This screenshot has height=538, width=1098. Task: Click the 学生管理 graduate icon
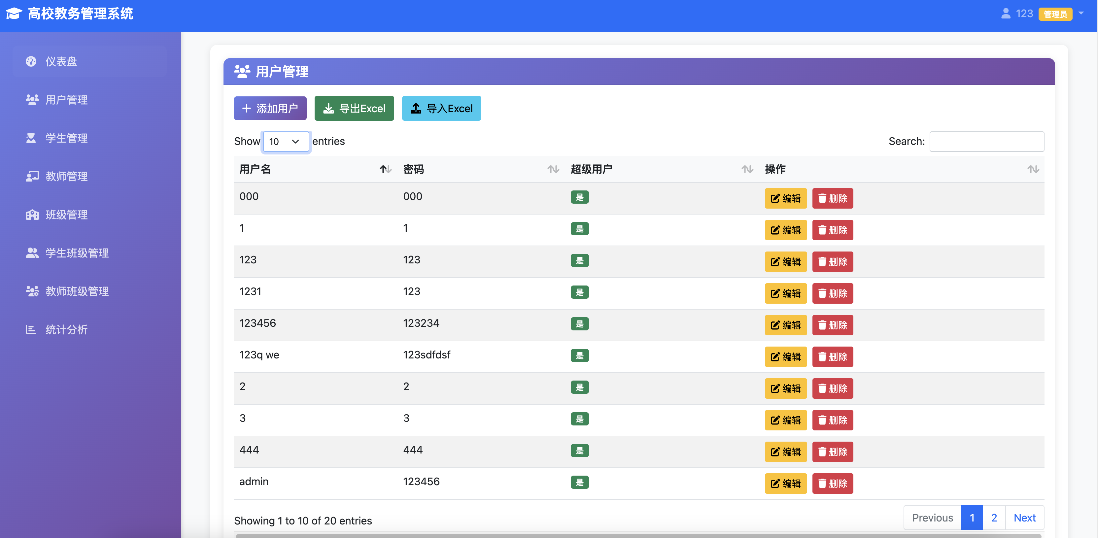[31, 138]
